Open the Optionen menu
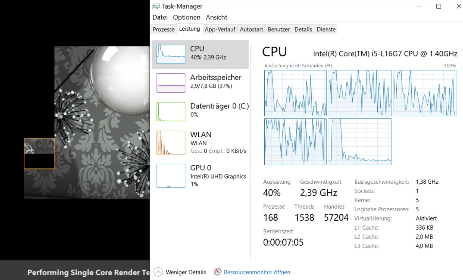The image size is (463, 280). pyautogui.click(x=186, y=17)
